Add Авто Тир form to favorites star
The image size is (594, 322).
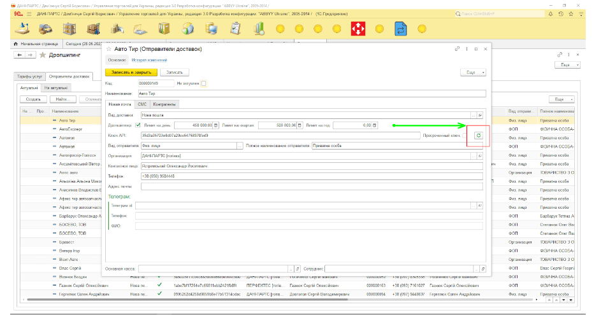[x=108, y=49]
